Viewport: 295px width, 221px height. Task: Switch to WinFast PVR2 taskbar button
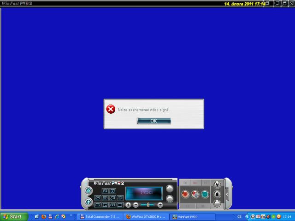pos(192,217)
